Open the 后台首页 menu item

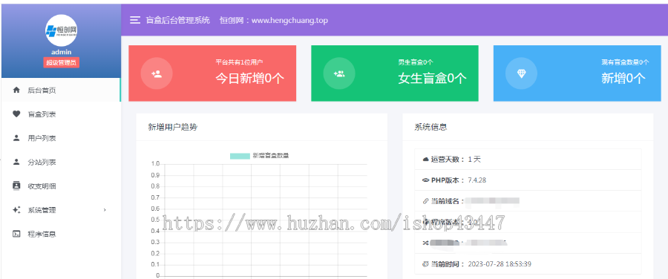coord(61,90)
